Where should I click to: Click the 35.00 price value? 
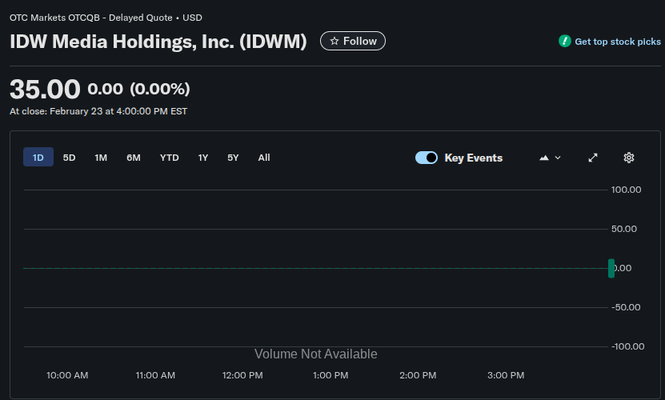45,90
